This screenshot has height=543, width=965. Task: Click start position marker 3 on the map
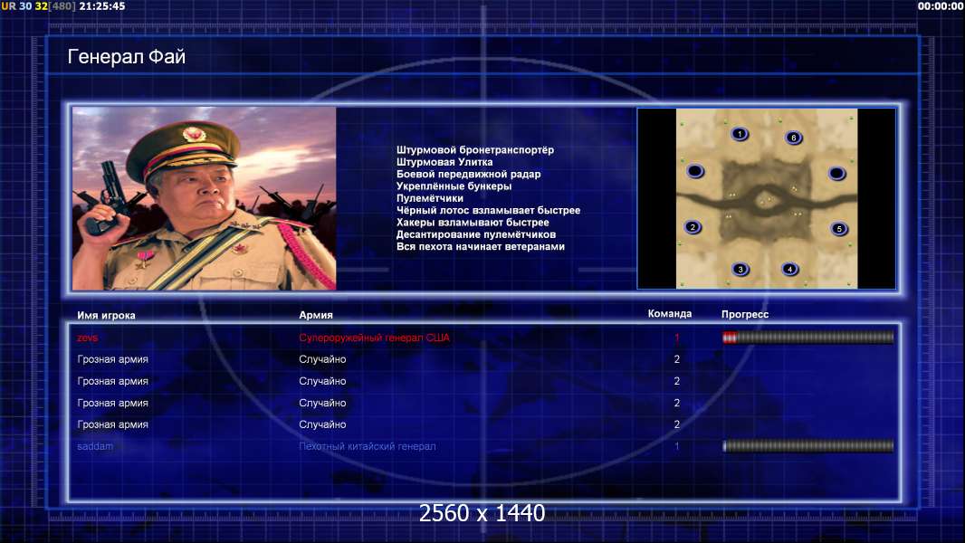coord(740,270)
